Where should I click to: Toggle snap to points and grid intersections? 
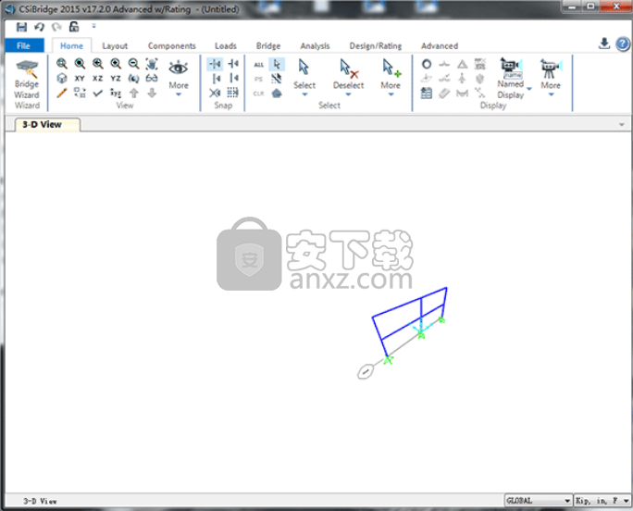[x=215, y=64]
